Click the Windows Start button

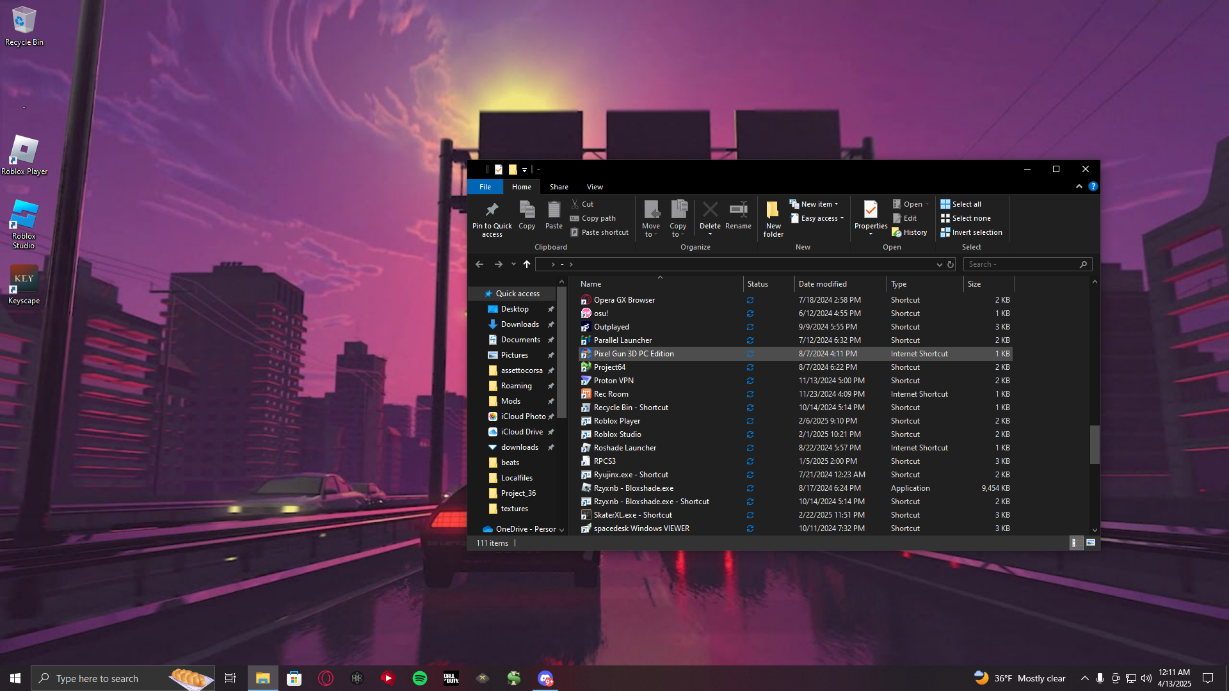coord(15,678)
